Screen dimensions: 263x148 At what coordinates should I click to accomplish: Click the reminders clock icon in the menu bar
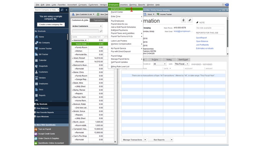tap(223, 5)
